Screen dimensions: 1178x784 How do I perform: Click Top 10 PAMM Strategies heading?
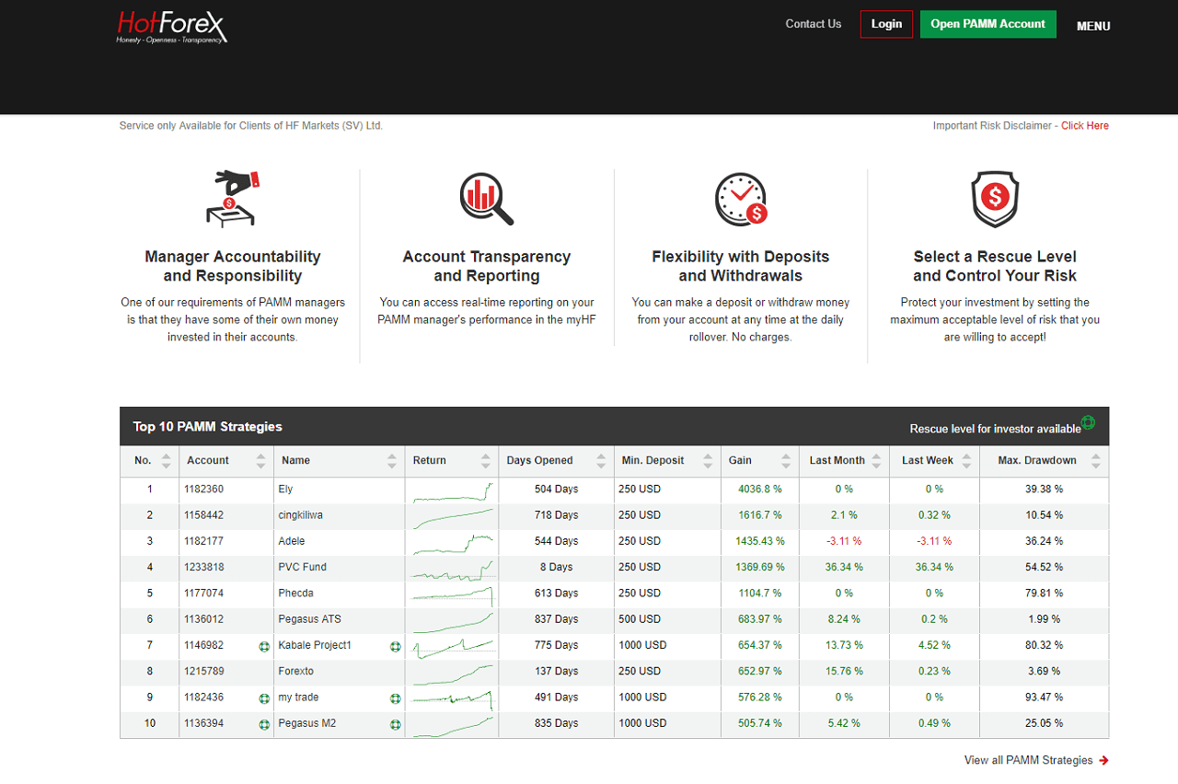click(x=208, y=427)
